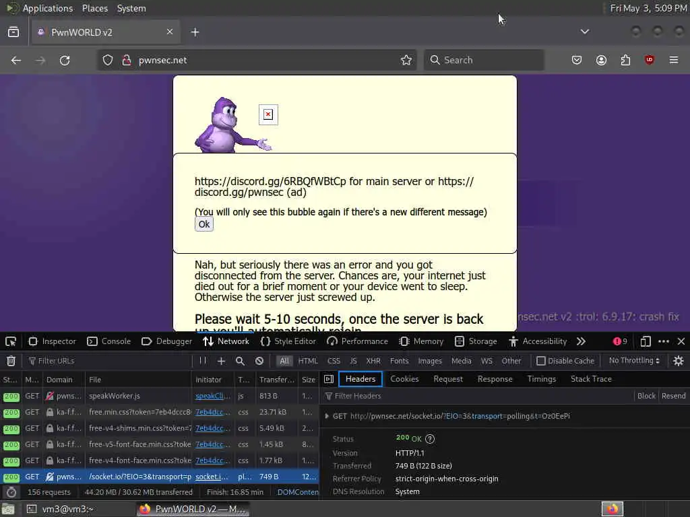Filter requests by XHR
The width and height of the screenshot is (690, 517).
click(373, 361)
